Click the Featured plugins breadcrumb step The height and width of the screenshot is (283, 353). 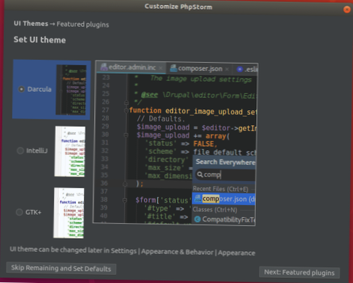point(82,25)
